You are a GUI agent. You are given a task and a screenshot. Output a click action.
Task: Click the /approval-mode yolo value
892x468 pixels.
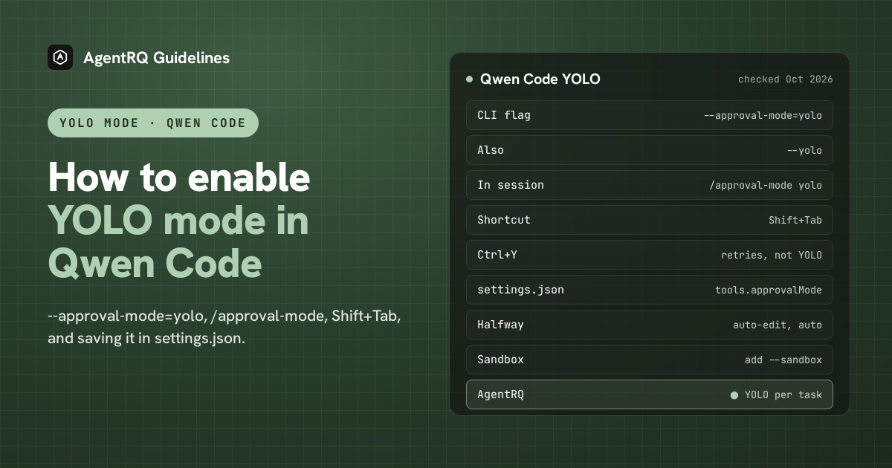pos(766,185)
